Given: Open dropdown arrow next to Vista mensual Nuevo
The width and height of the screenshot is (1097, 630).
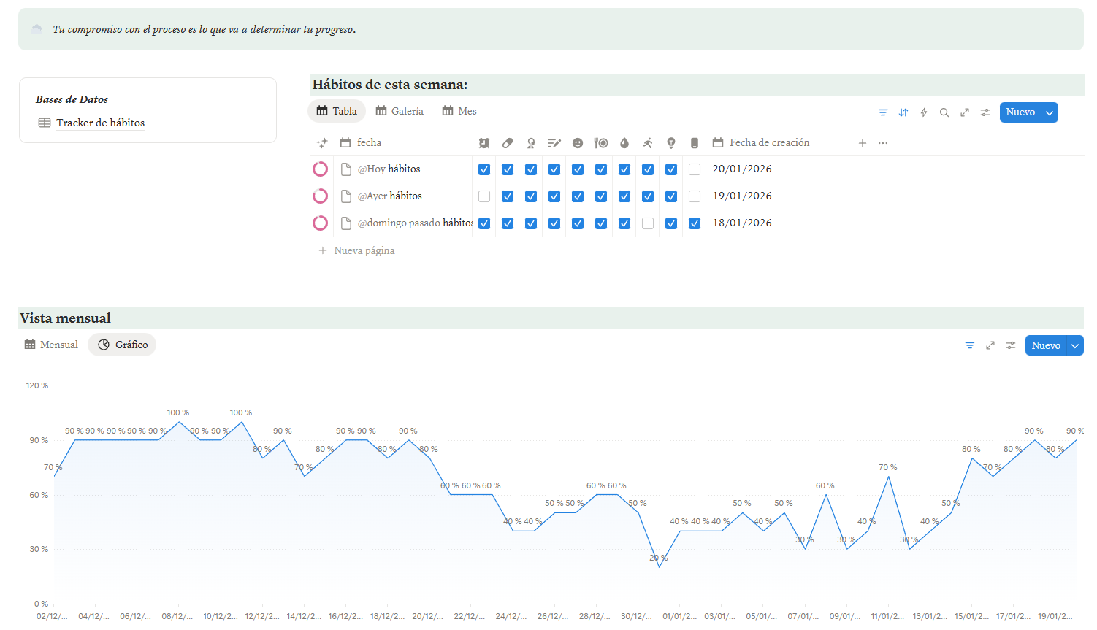Looking at the screenshot, I should pyautogui.click(x=1075, y=346).
